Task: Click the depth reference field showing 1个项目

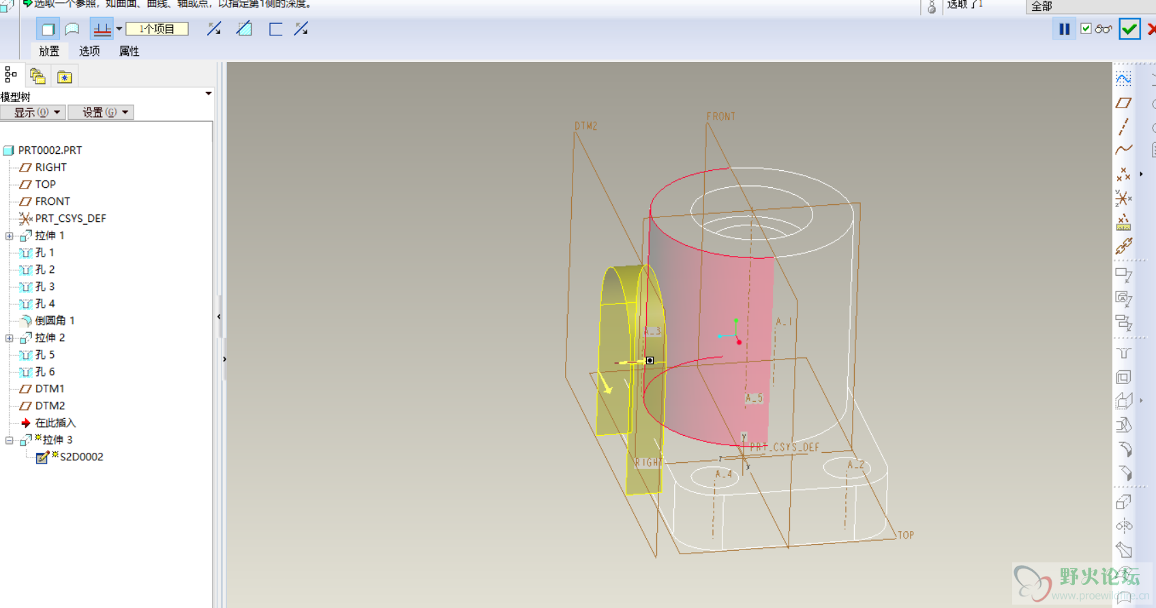Action: pos(157,29)
